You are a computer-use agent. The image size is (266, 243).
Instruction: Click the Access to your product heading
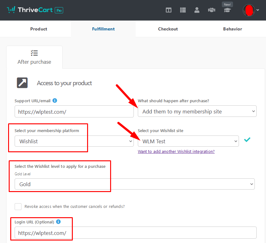click(64, 83)
